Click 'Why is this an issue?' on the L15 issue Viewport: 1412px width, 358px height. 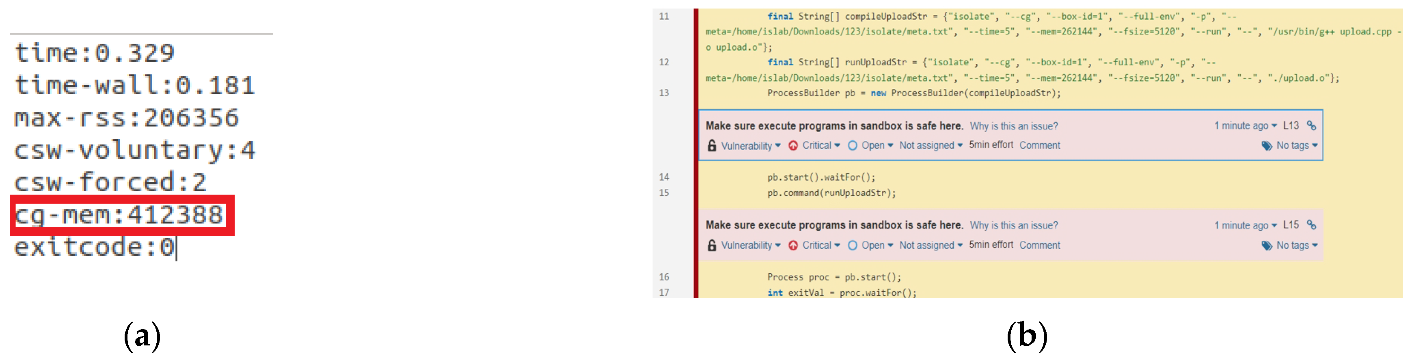(1013, 225)
